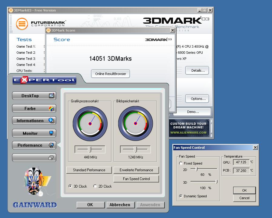Image resolution: width=272 pixels, height=218 pixels.
Task: Close the Fan Speed Control dialog
Action: pos(255,148)
